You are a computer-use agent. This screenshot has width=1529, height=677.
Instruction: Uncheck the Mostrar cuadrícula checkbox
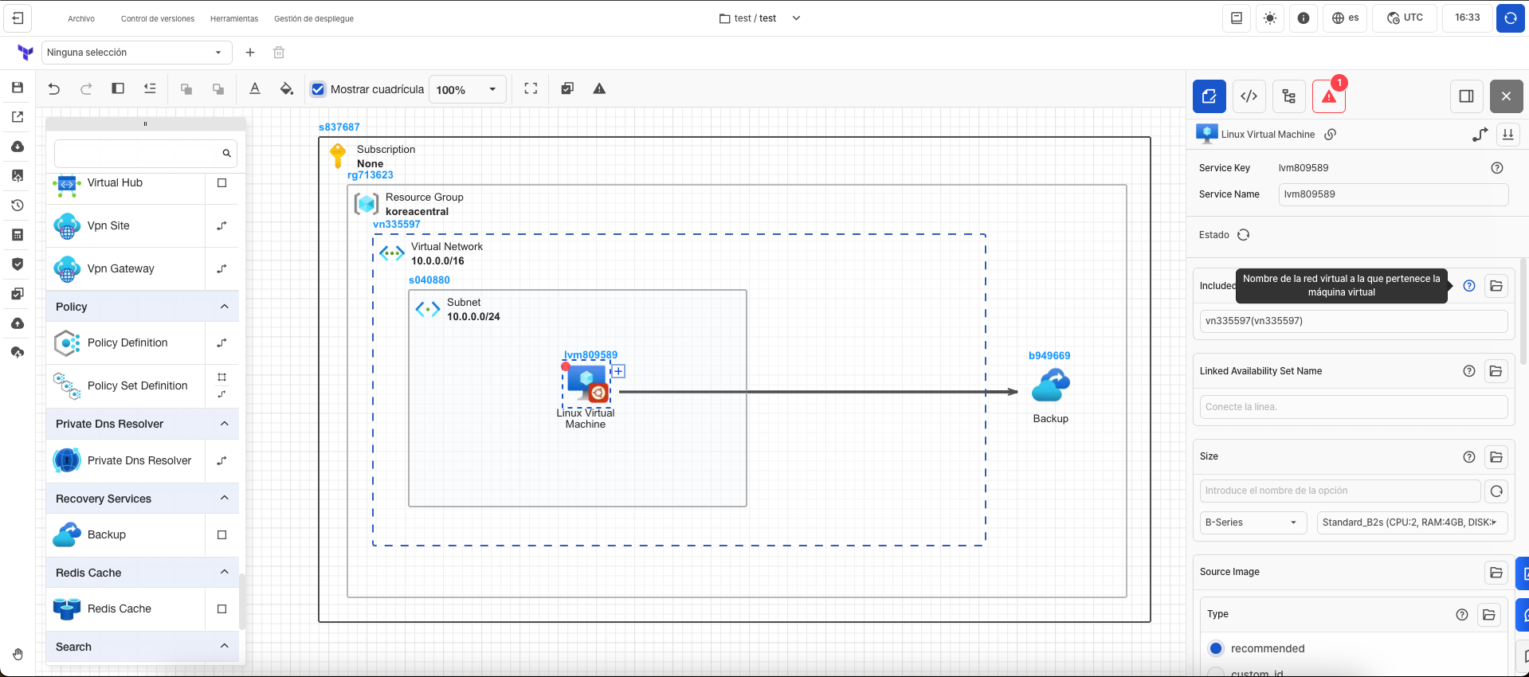[318, 89]
